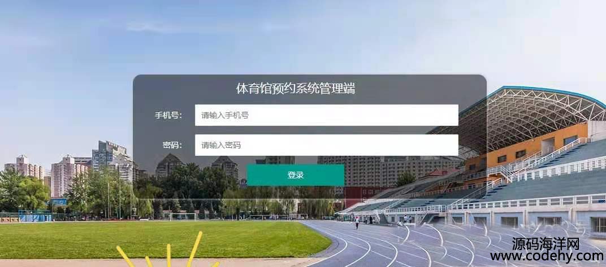Image resolution: width=606 pixels, height=267 pixels.
Task: Select the 密码 field label
Action: pyautogui.click(x=172, y=145)
